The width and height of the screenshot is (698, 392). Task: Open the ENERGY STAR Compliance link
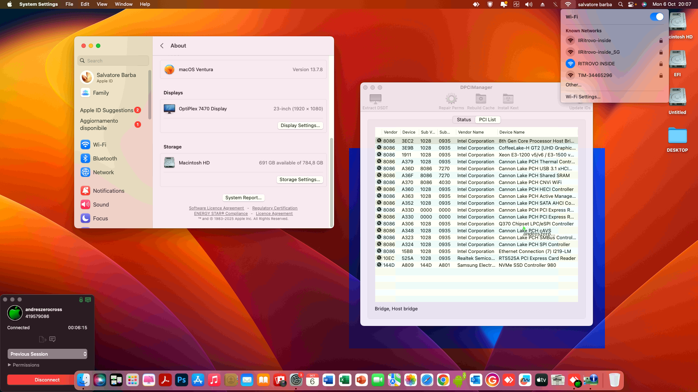tap(221, 214)
